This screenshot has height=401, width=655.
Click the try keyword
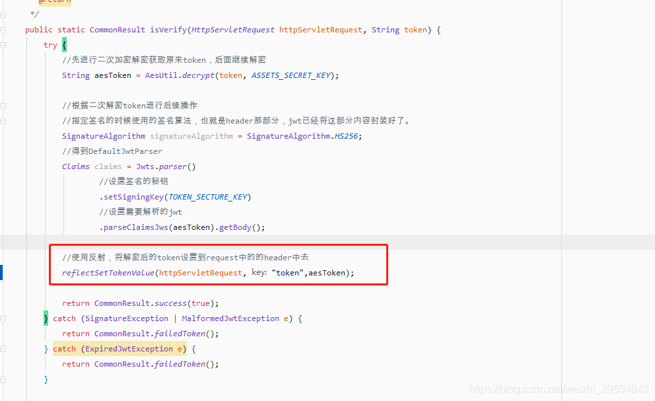click(50, 45)
